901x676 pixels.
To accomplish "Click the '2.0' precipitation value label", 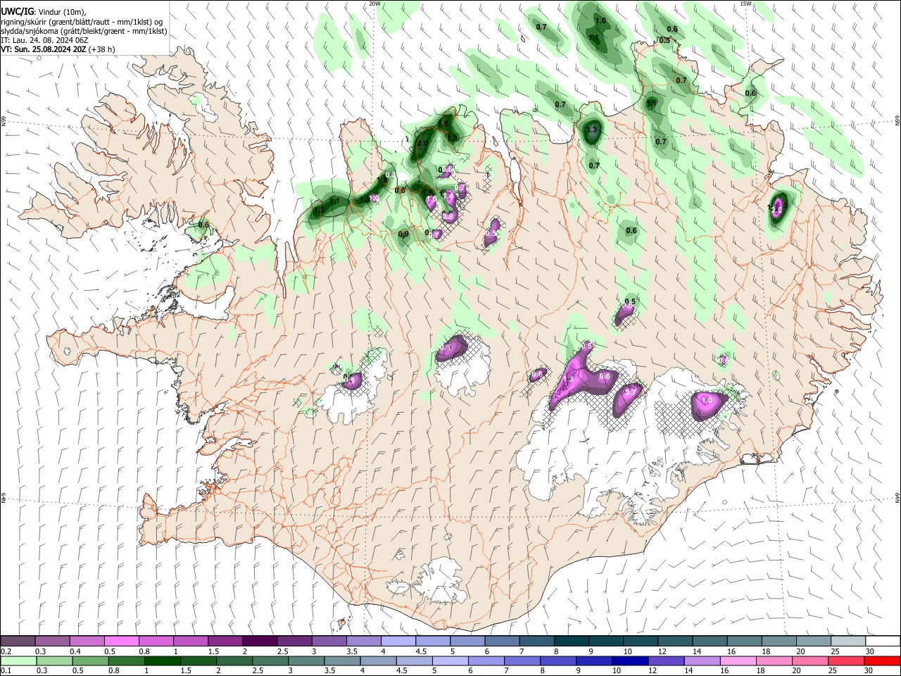I will (x=422, y=143).
